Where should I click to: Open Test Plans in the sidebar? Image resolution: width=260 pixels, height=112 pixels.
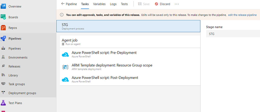[15, 103]
